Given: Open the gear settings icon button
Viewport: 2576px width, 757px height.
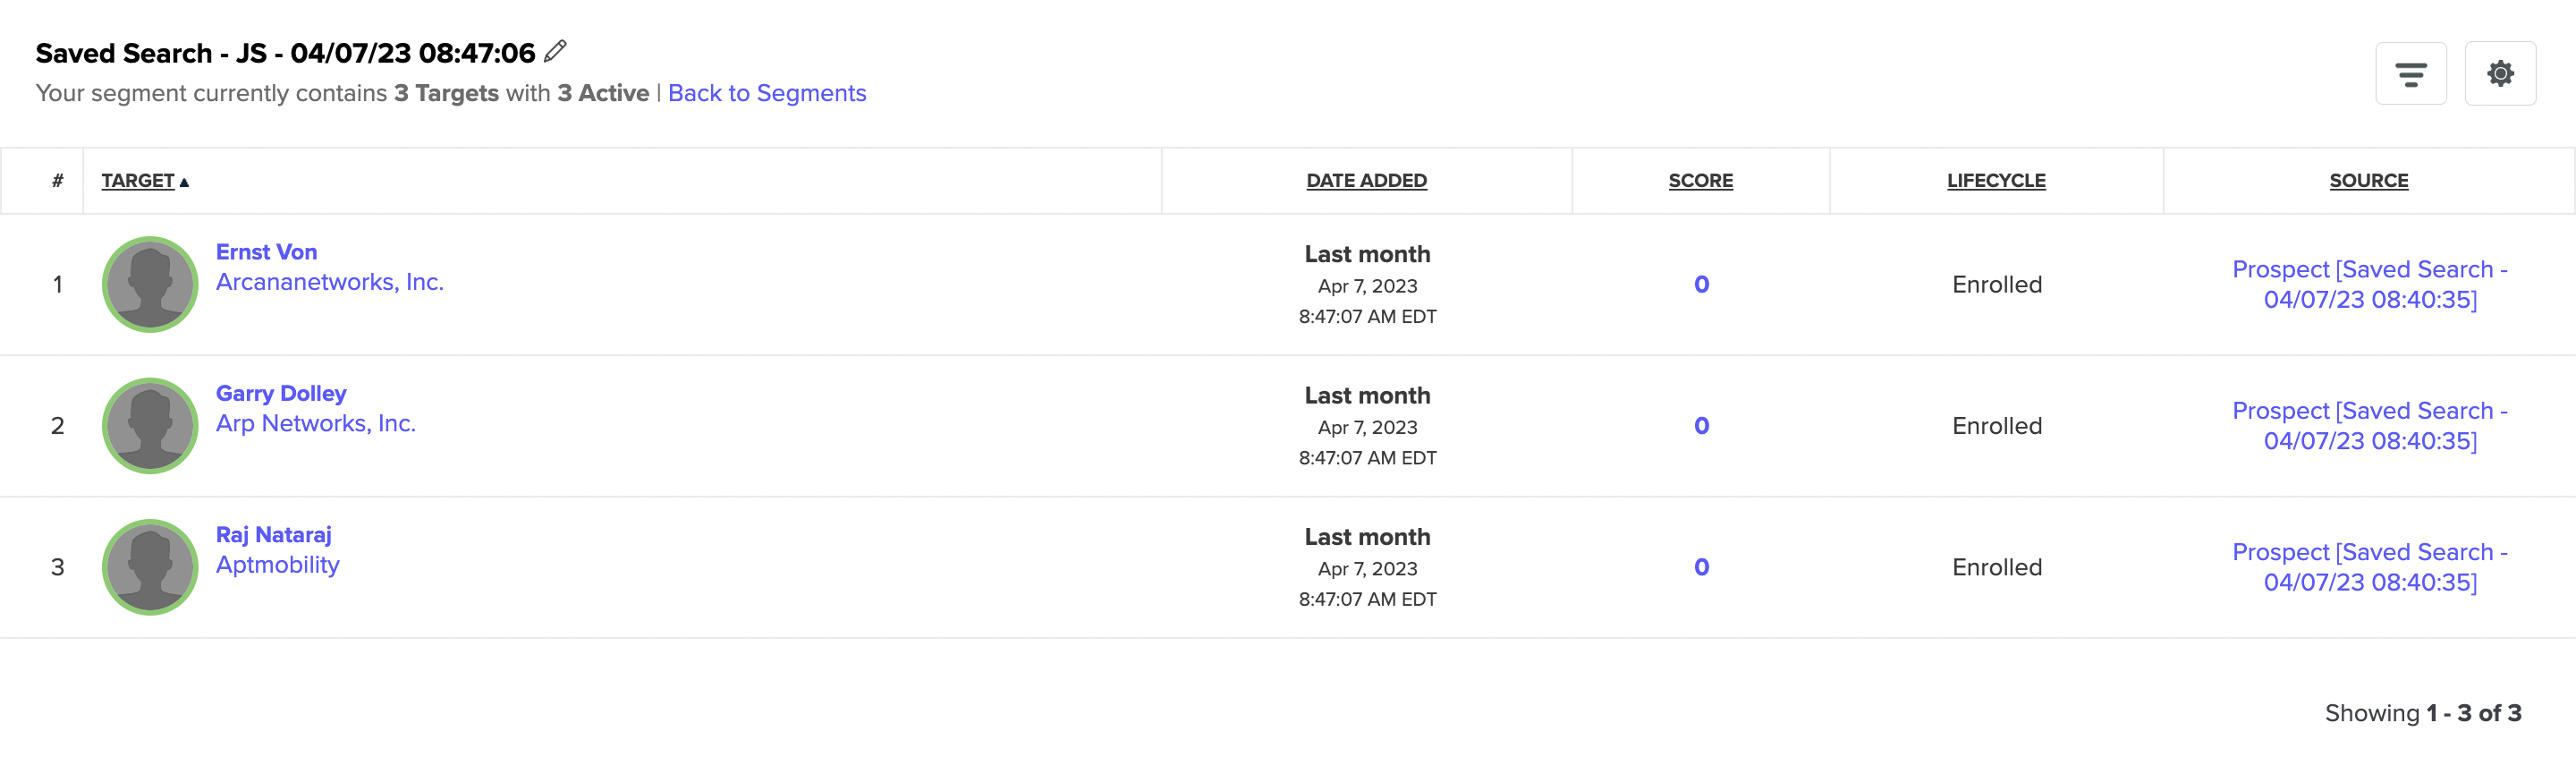Looking at the screenshot, I should pos(2500,74).
